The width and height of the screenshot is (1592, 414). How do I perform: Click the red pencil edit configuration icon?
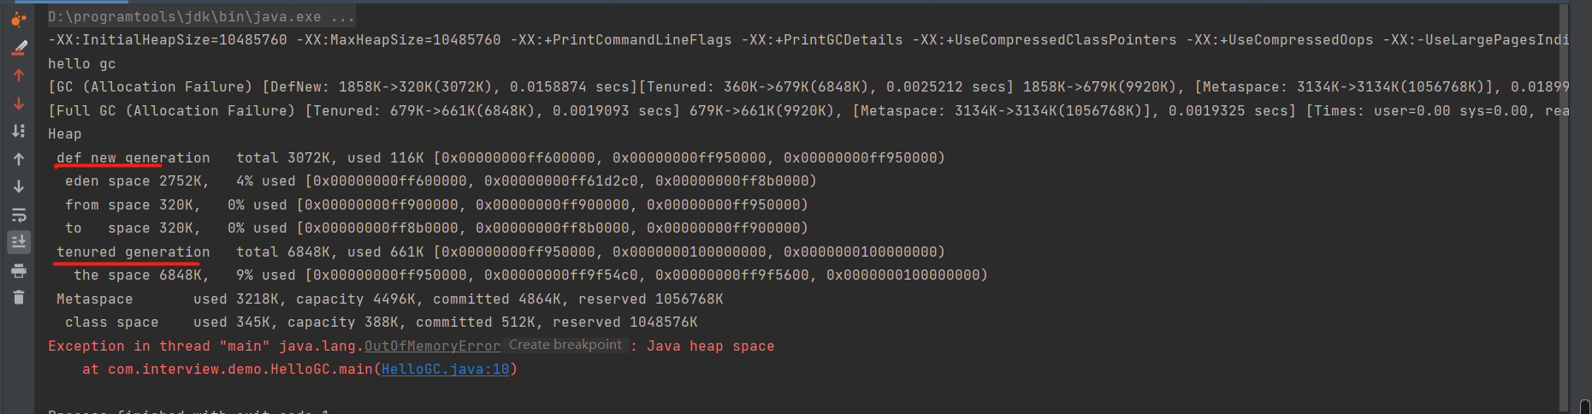pos(18,48)
